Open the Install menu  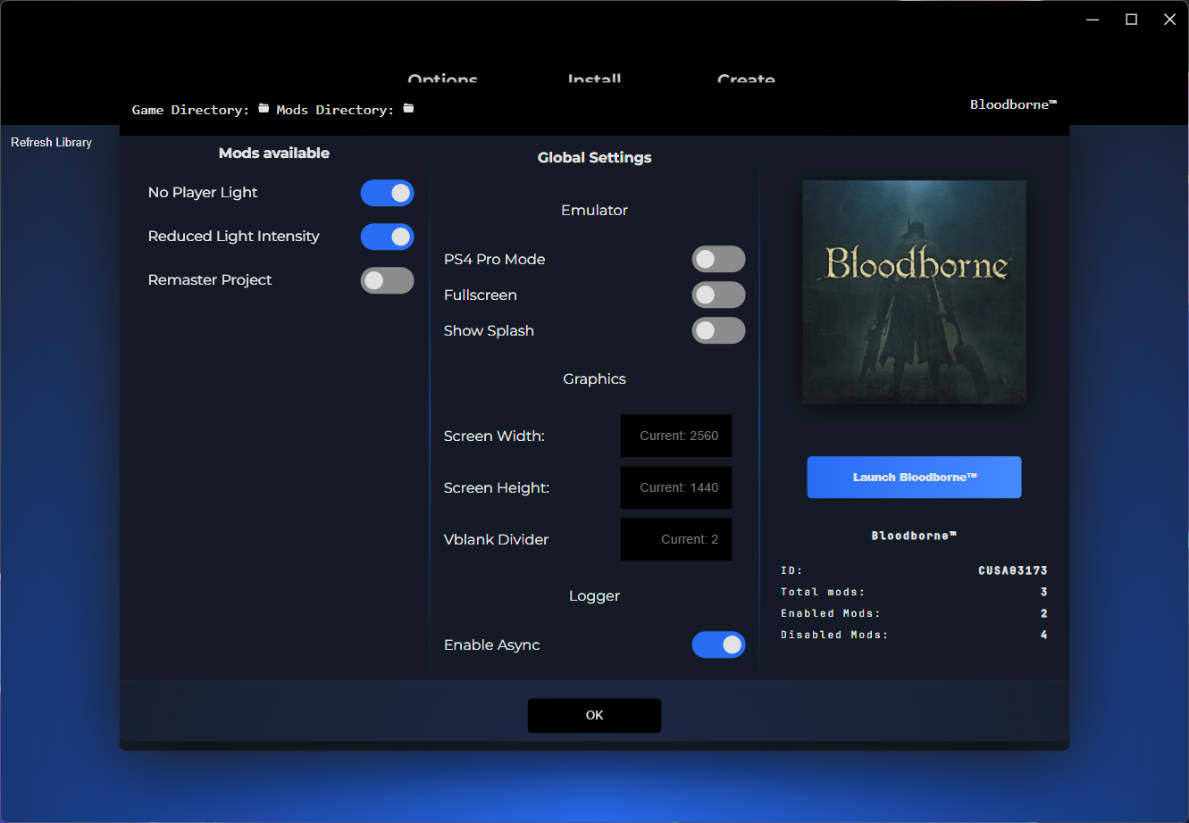(x=594, y=79)
